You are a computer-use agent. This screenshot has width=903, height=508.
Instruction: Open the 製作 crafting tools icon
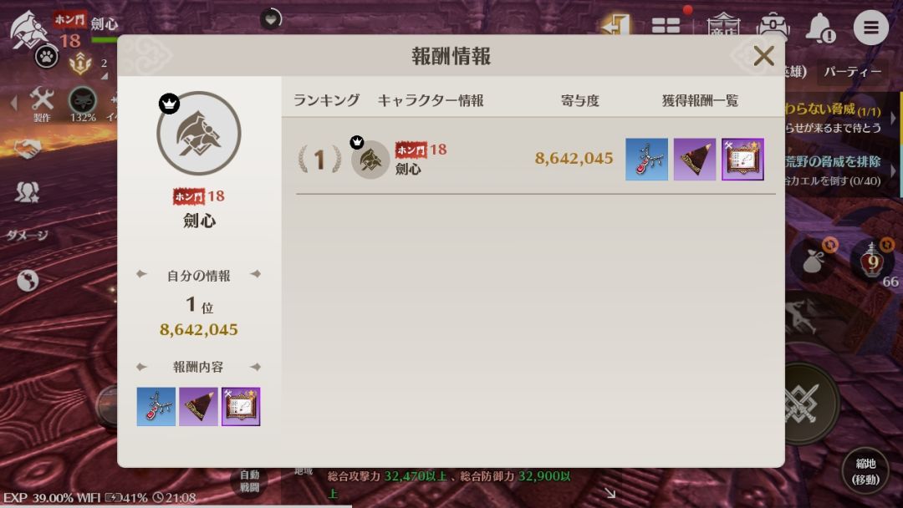coord(42,104)
